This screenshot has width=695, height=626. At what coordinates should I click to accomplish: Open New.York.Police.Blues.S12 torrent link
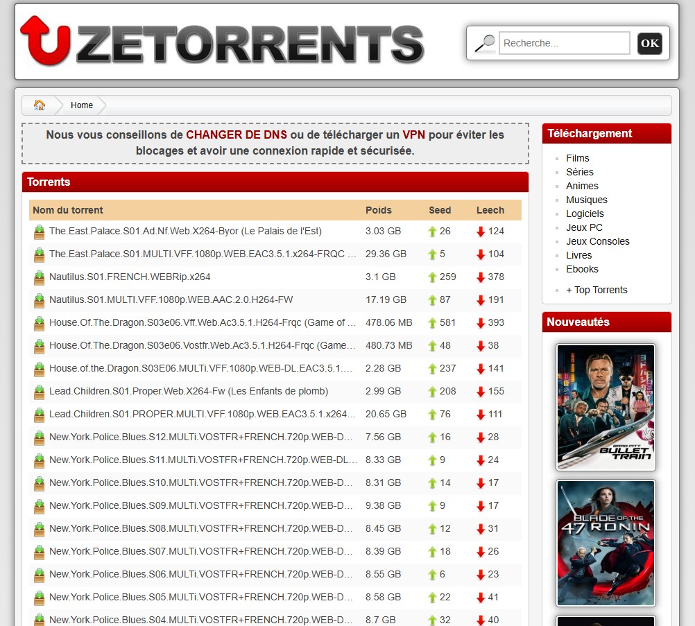tap(200, 437)
